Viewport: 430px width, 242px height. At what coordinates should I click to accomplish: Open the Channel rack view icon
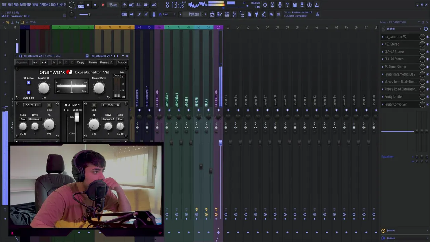coord(227,14)
